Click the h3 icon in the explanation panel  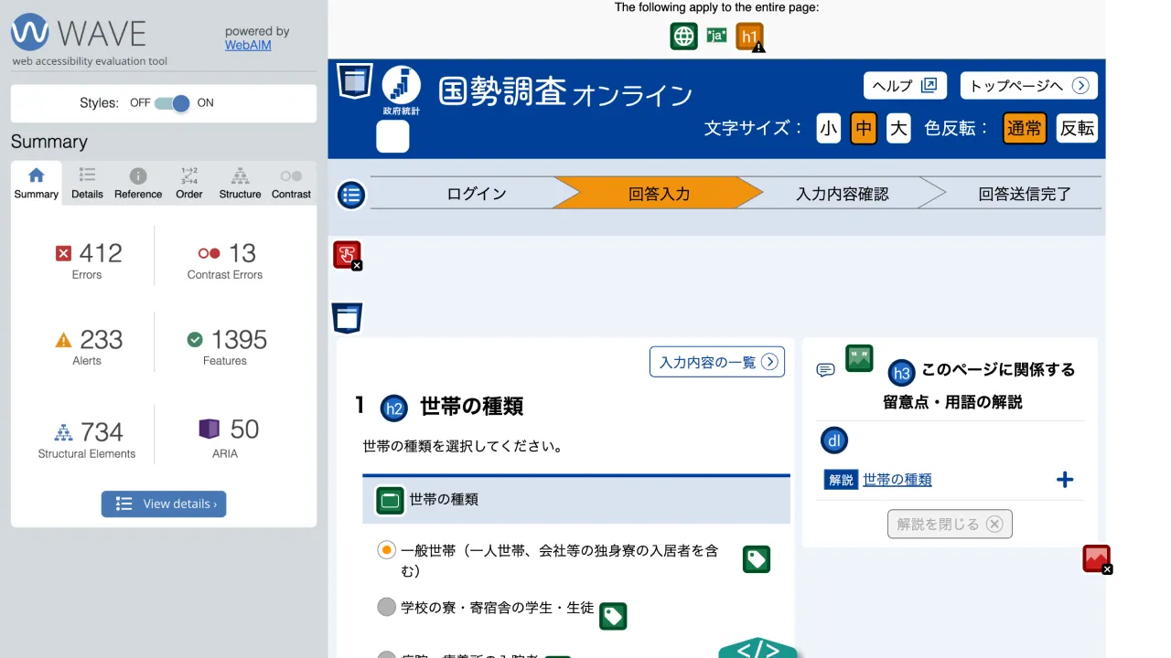click(x=901, y=373)
